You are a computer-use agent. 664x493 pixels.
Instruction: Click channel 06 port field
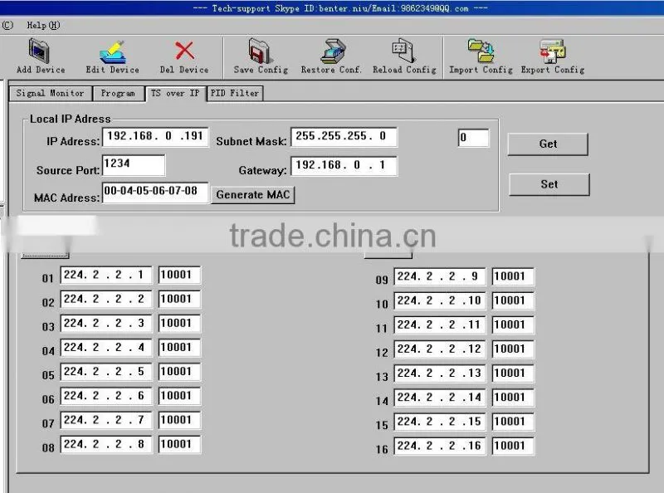coord(179,396)
